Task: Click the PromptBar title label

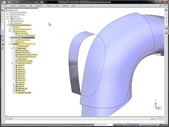Action: point(9,119)
